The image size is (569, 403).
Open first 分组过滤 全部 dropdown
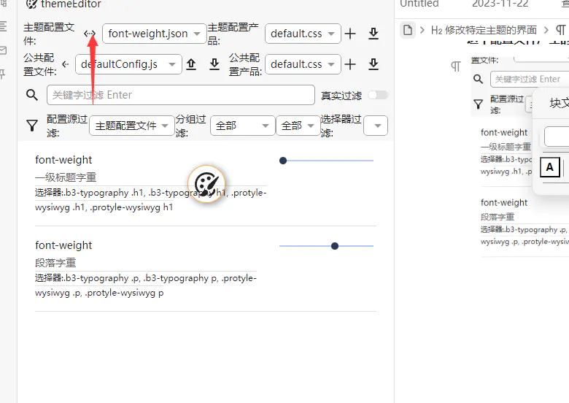pyautogui.click(x=242, y=126)
